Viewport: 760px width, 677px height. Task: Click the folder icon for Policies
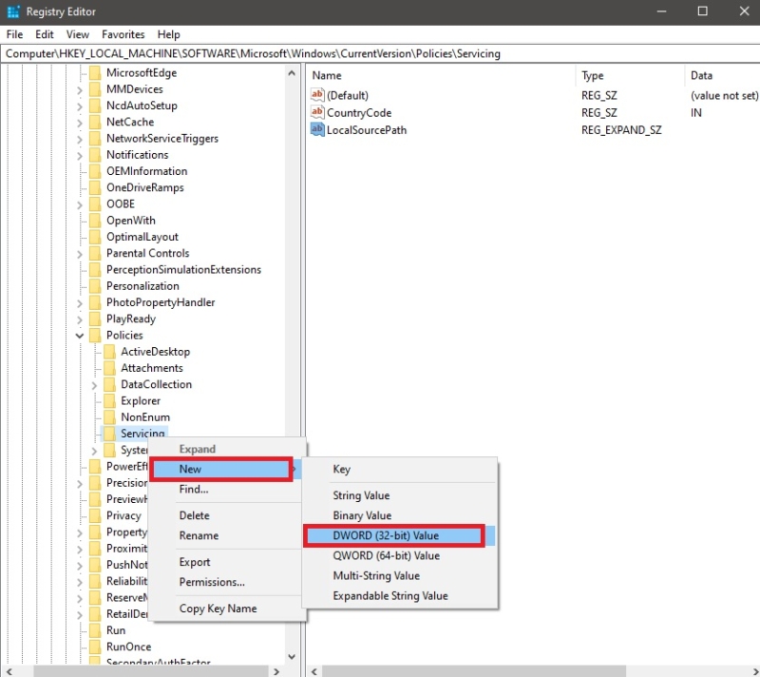(96, 335)
